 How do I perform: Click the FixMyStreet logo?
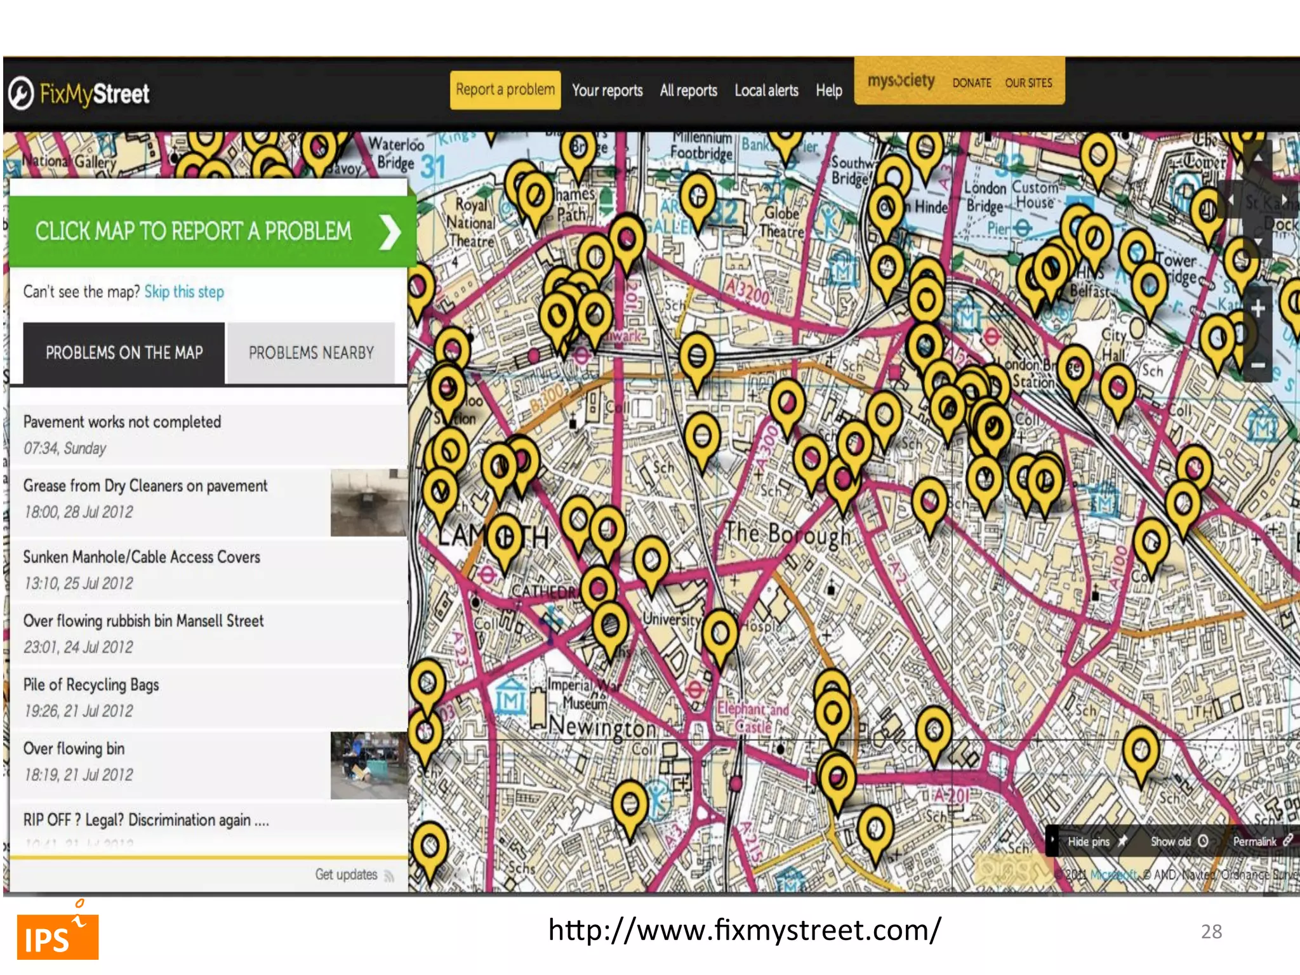[79, 93]
